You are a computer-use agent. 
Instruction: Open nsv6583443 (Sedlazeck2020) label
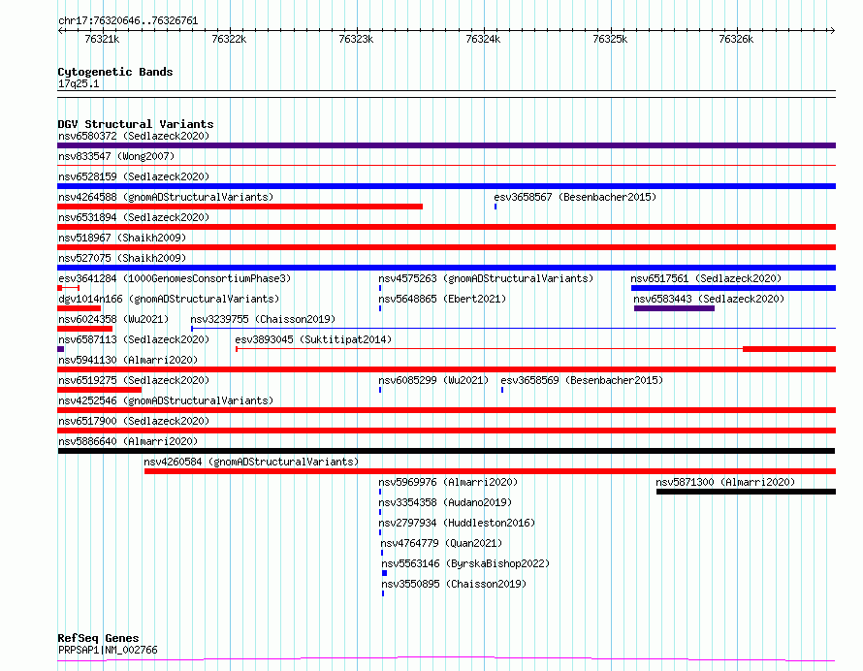pyautogui.click(x=709, y=299)
